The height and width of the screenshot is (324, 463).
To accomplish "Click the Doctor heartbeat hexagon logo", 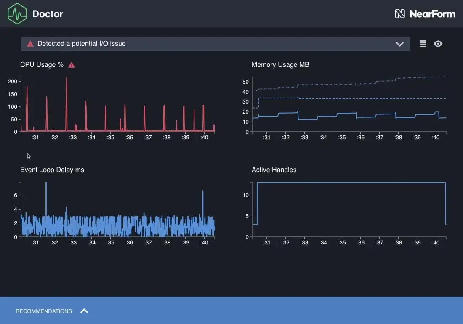I will pyautogui.click(x=17, y=13).
